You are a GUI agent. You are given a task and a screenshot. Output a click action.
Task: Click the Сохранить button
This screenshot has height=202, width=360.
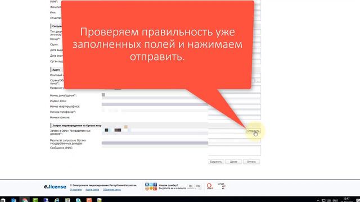pos(216,162)
